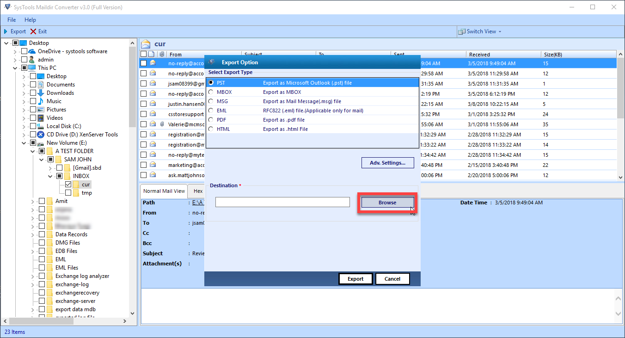The width and height of the screenshot is (625, 338).
Task: Tick the select-all checkbox in mail list header
Action: pos(143,55)
